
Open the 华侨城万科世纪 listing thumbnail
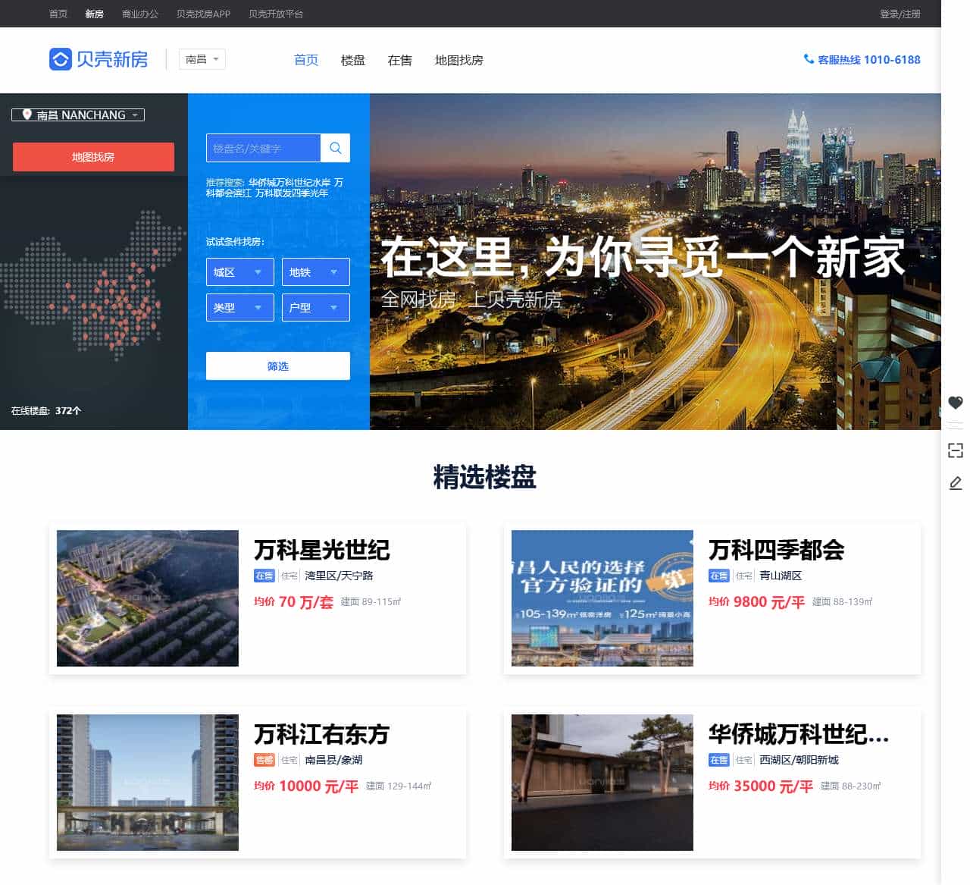click(x=602, y=783)
